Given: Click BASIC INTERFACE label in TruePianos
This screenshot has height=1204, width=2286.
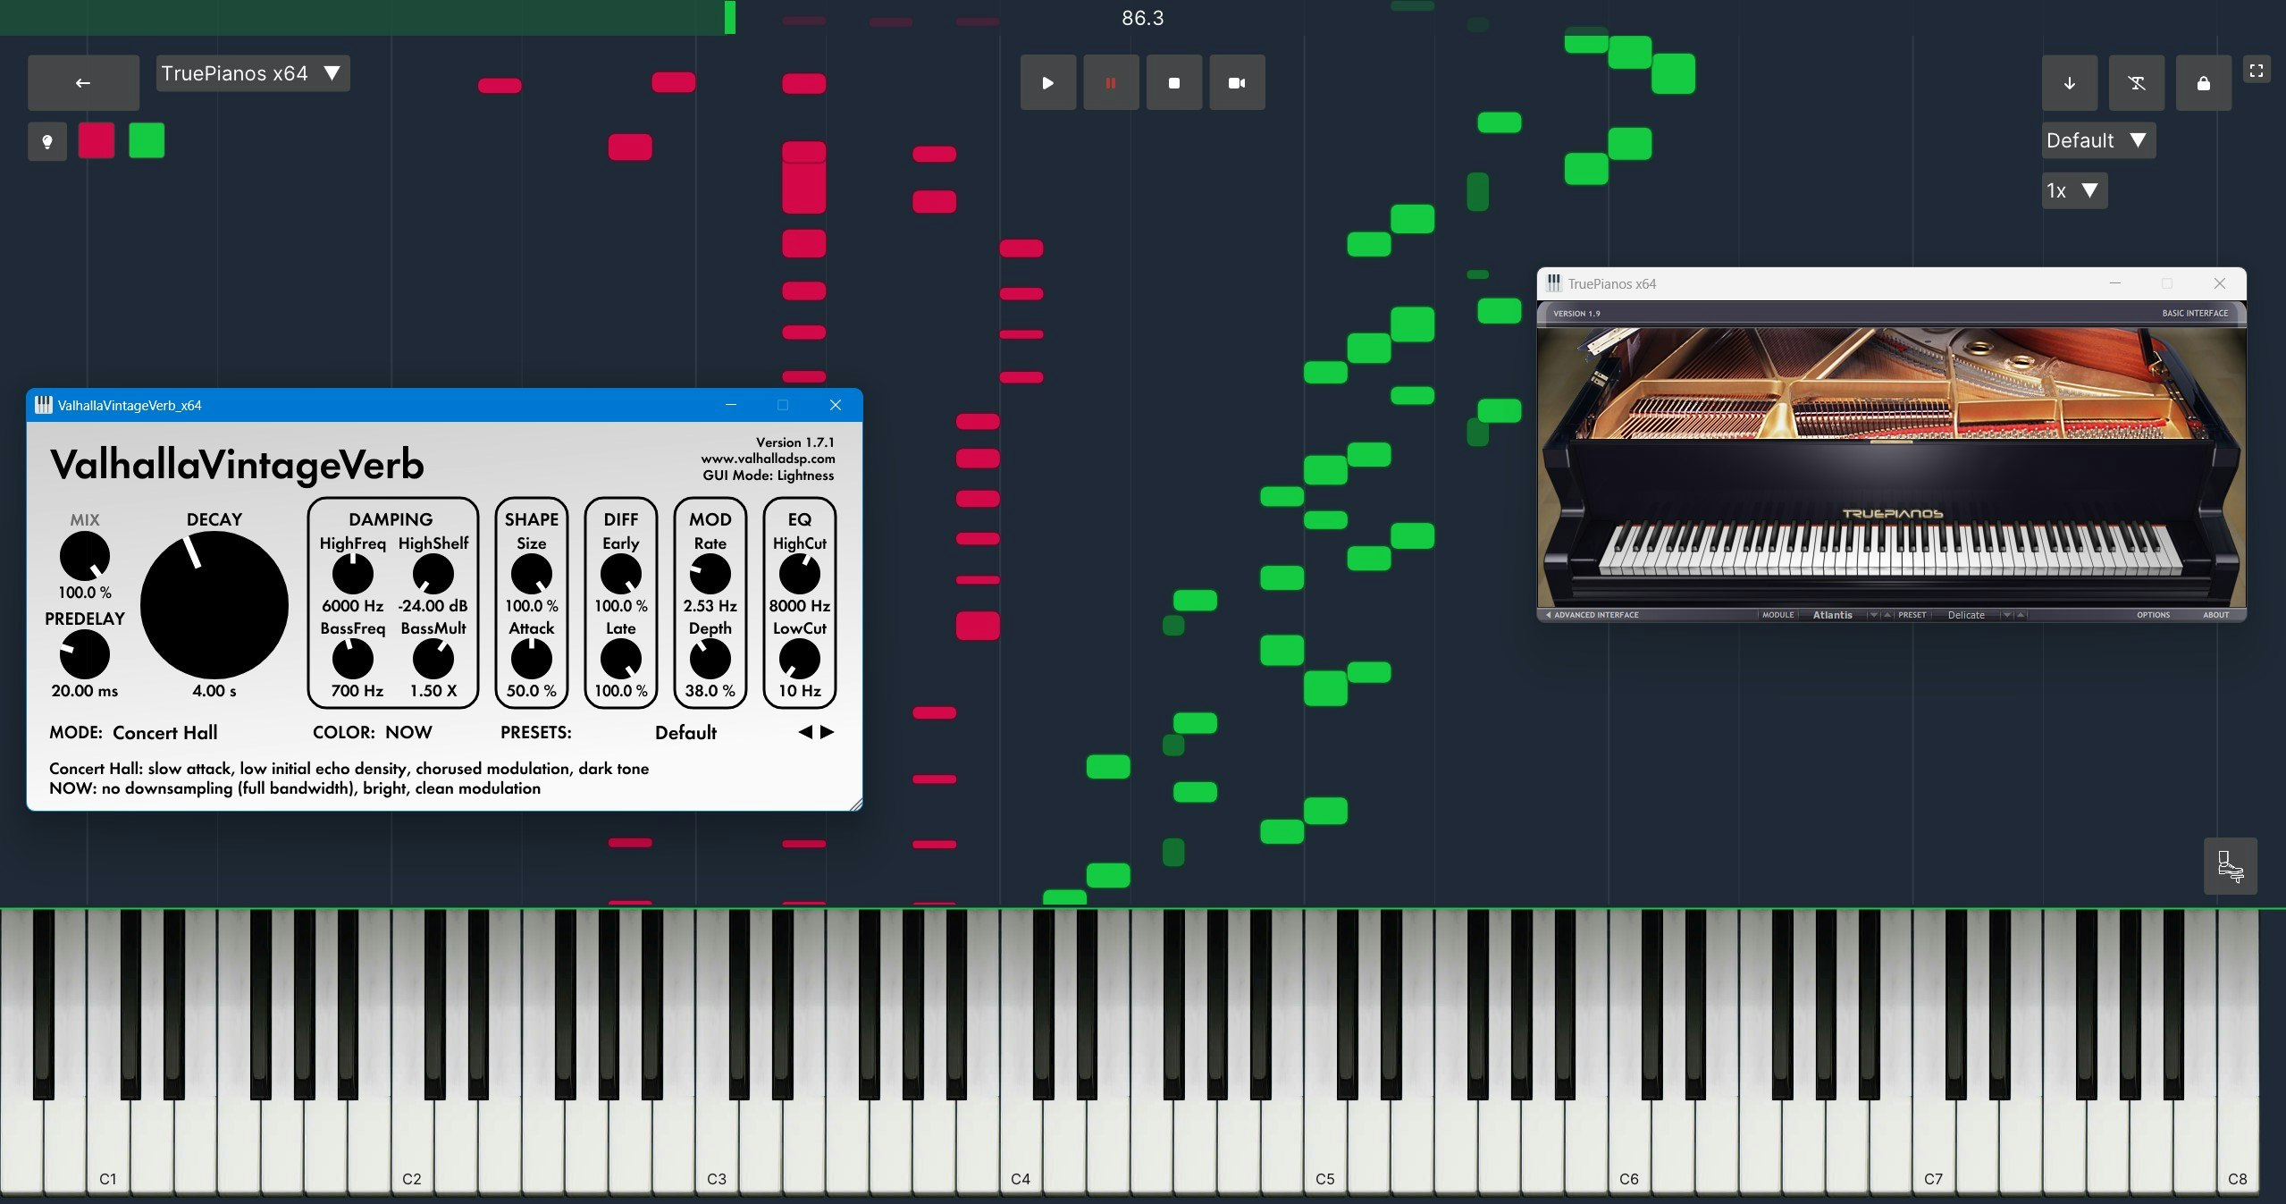Looking at the screenshot, I should pos(2195,313).
